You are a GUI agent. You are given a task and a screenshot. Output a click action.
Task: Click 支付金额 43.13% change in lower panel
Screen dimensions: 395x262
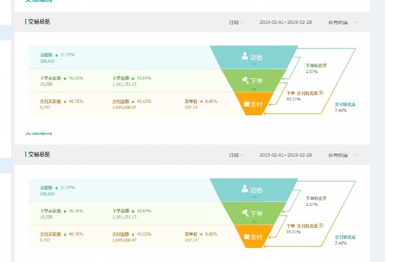(144, 234)
